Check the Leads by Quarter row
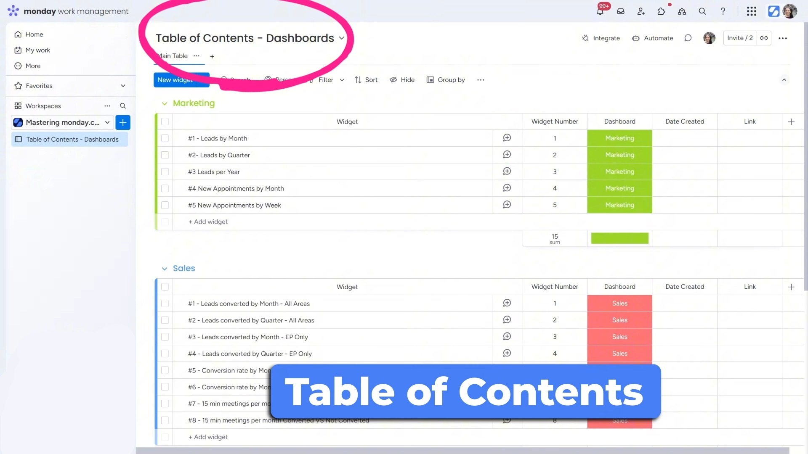 coord(165,155)
